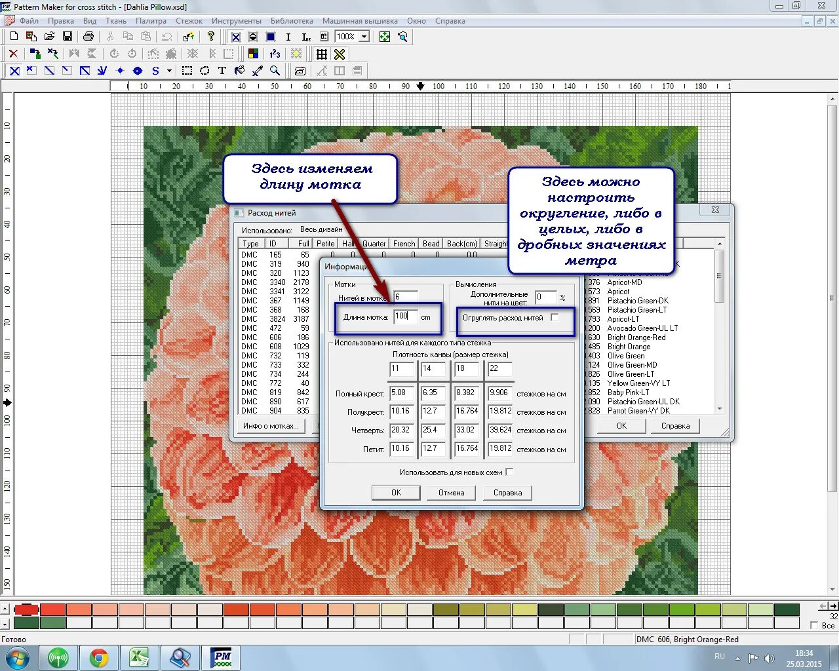The image size is (839, 671).
Task: Sort list by 'Full' column header
Action: click(301, 244)
